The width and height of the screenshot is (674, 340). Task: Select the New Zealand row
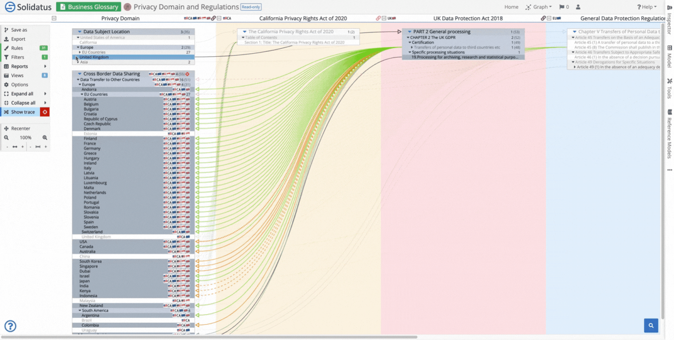click(133, 305)
